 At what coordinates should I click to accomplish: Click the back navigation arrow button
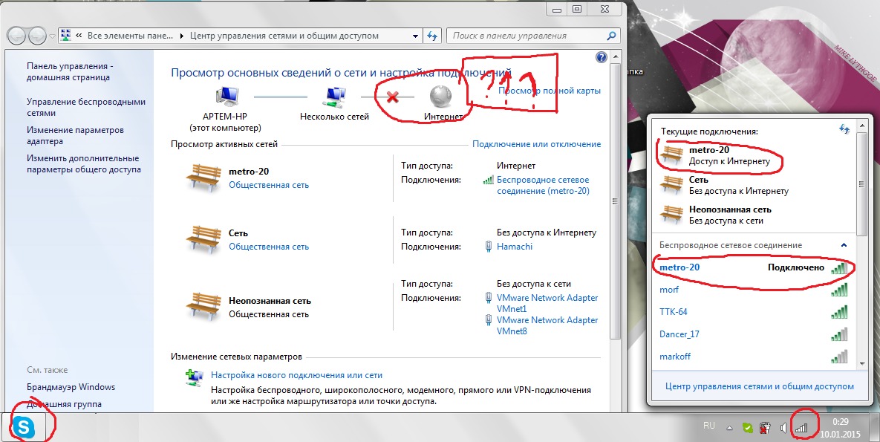pyautogui.click(x=17, y=36)
